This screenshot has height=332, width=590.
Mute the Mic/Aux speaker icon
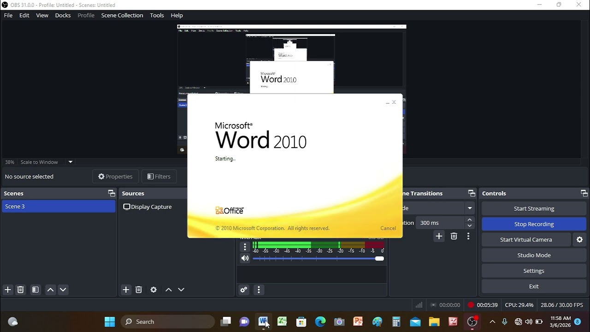click(245, 258)
